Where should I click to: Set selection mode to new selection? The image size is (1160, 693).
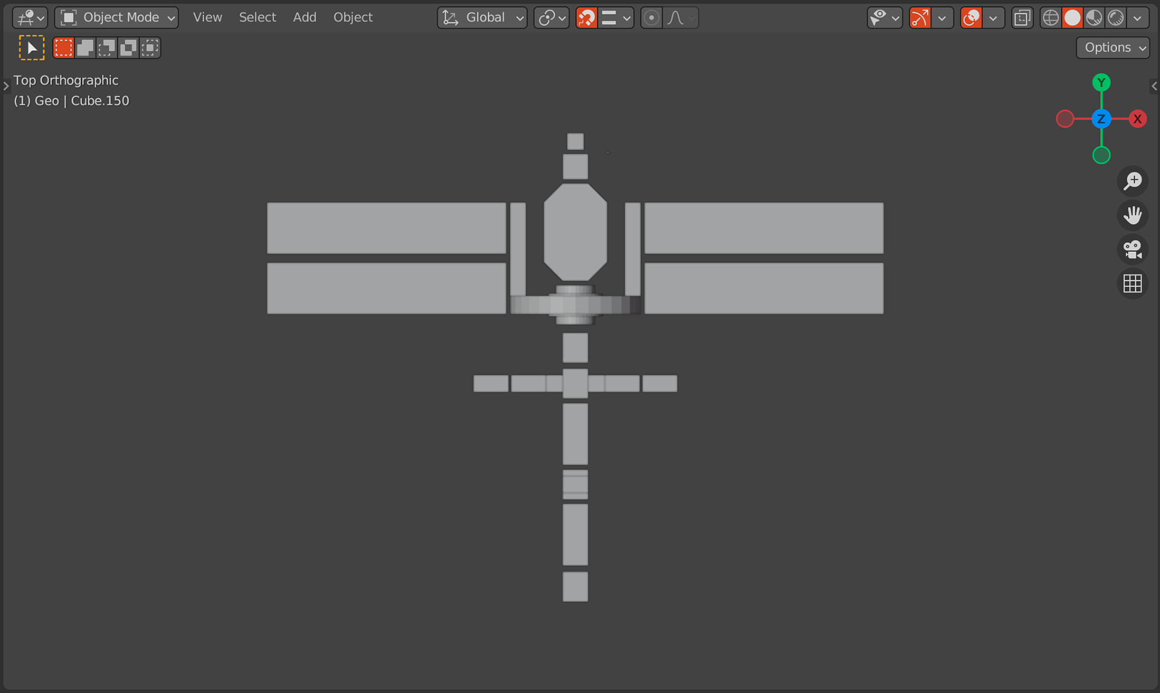63,48
